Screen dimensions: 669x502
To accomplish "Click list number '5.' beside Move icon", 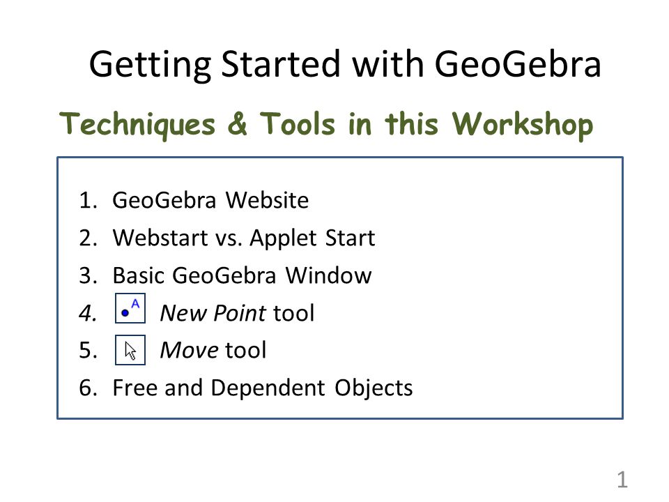I will click(x=89, y=351).
